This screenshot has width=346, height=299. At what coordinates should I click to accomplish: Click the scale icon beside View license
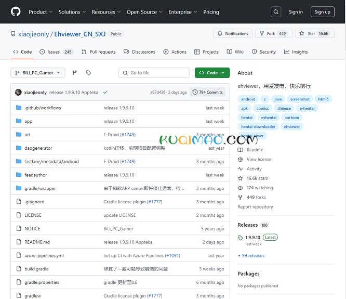pos(241,159)
